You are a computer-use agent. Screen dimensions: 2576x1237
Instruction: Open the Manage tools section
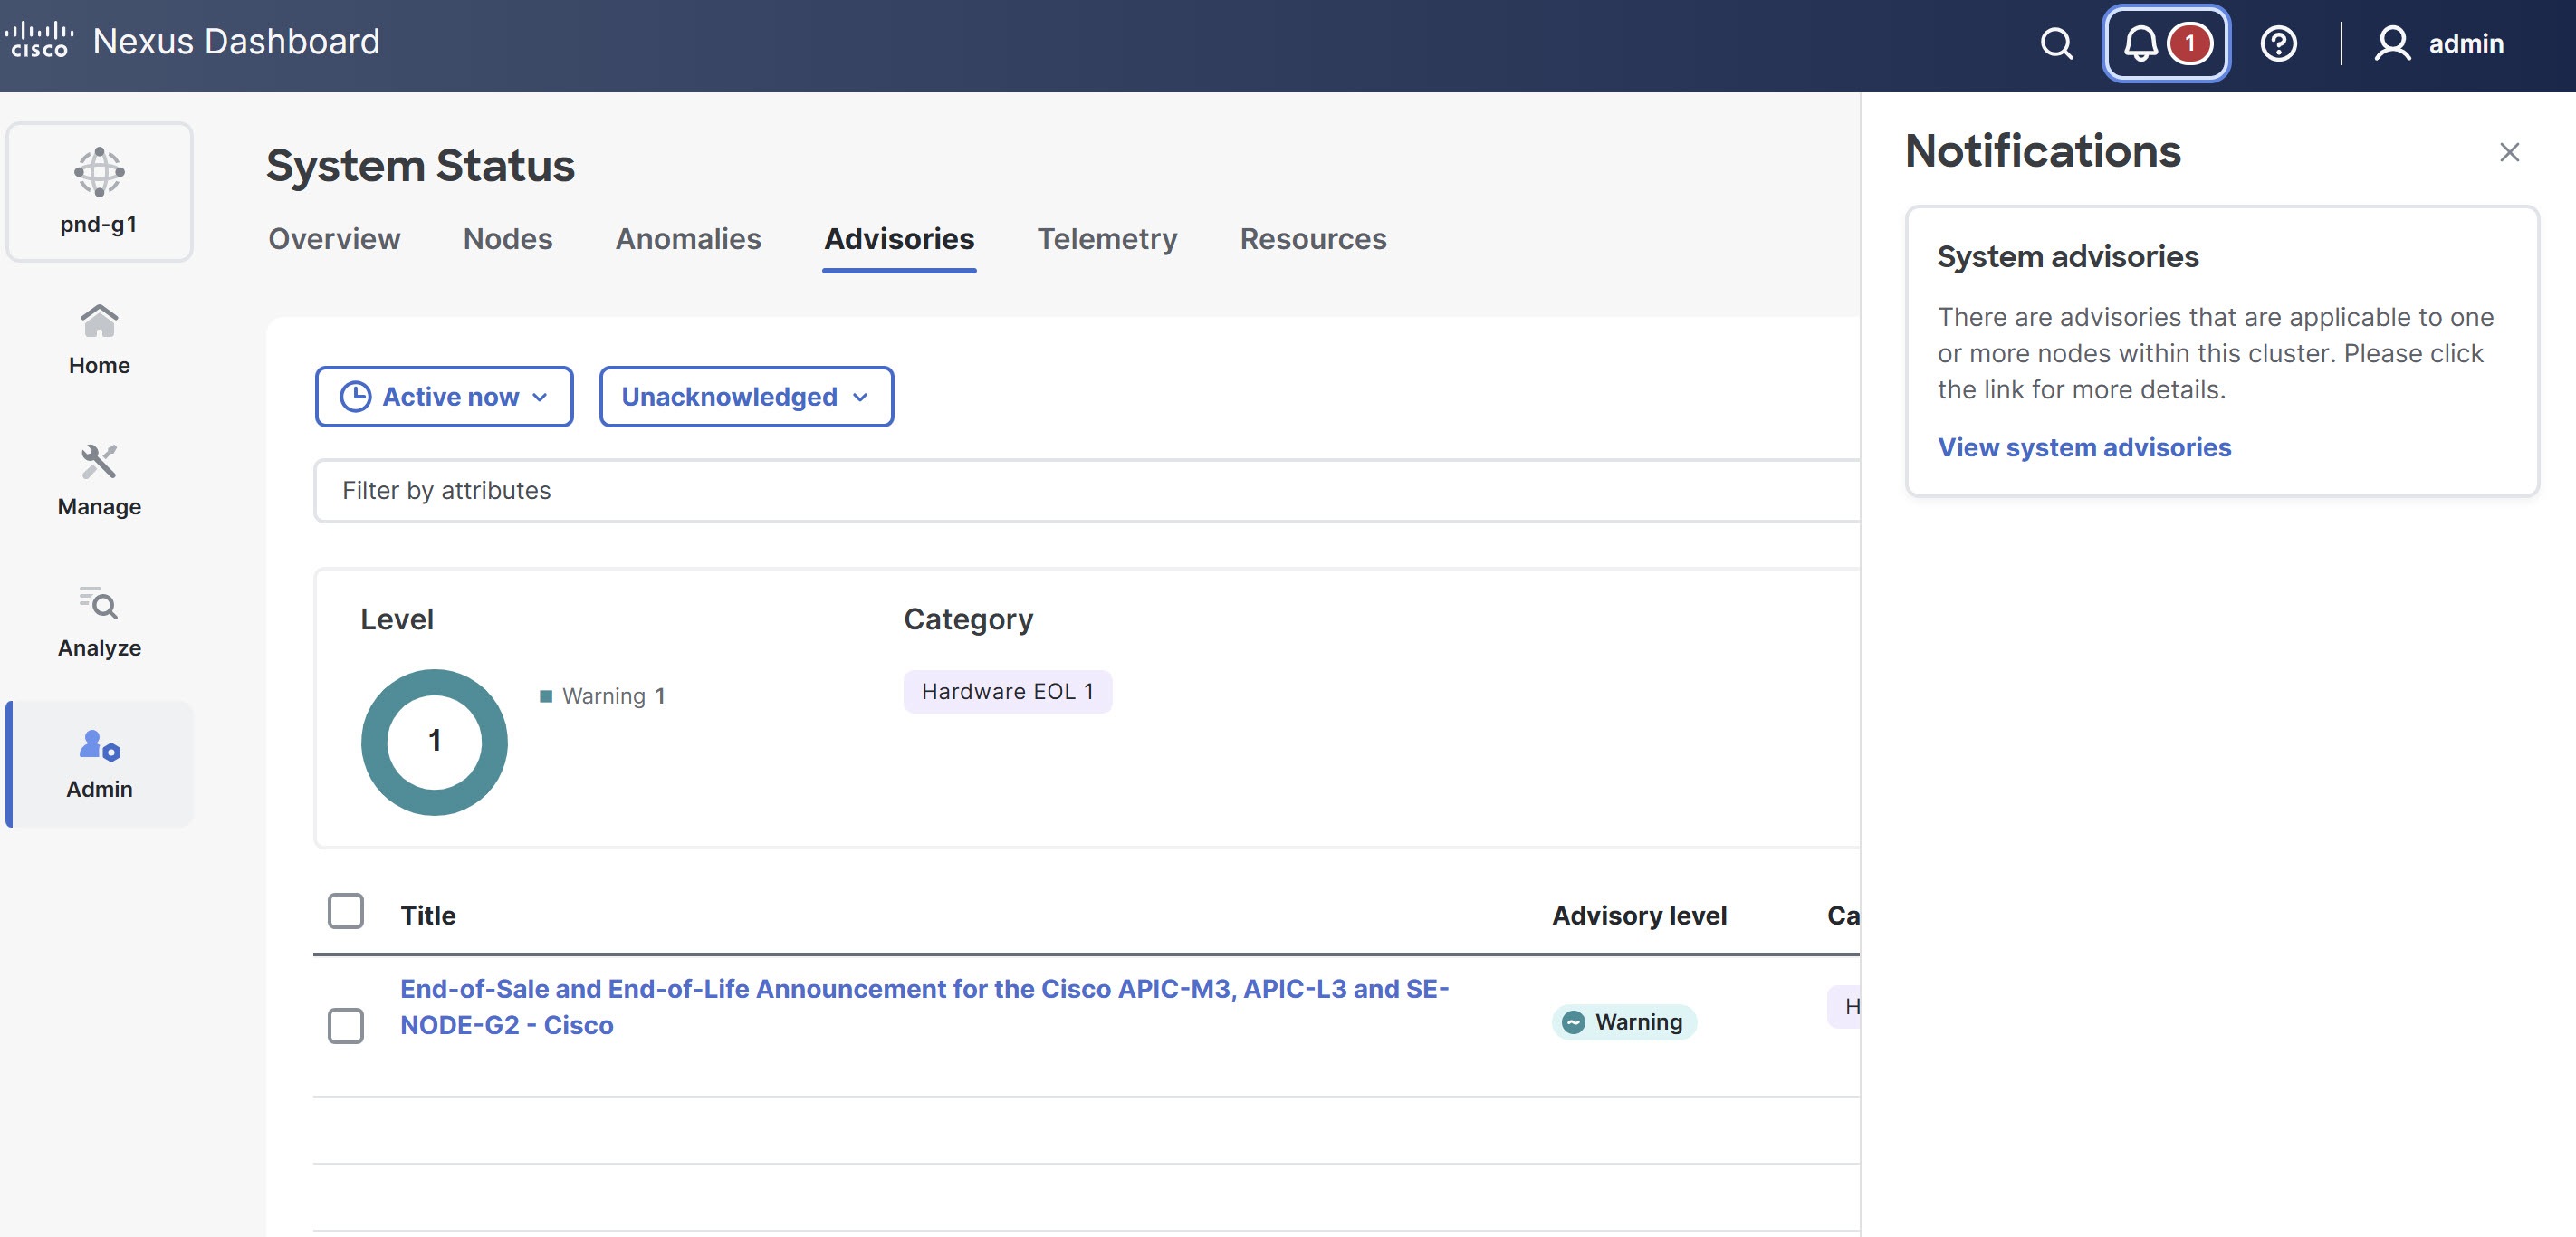(x=99, y=481)
